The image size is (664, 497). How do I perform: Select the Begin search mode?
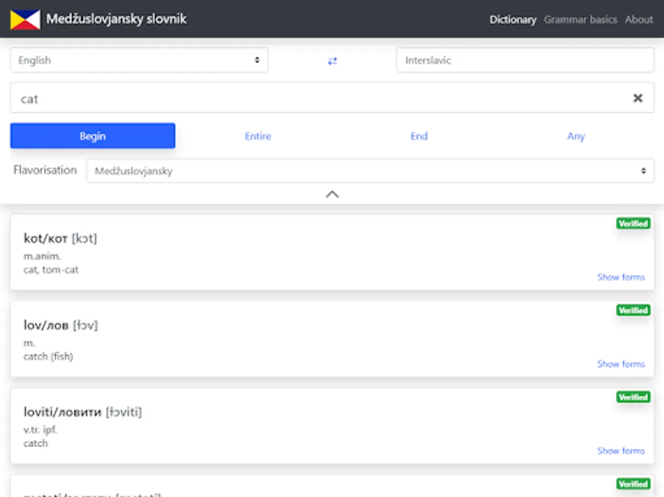tap(93, 136)
